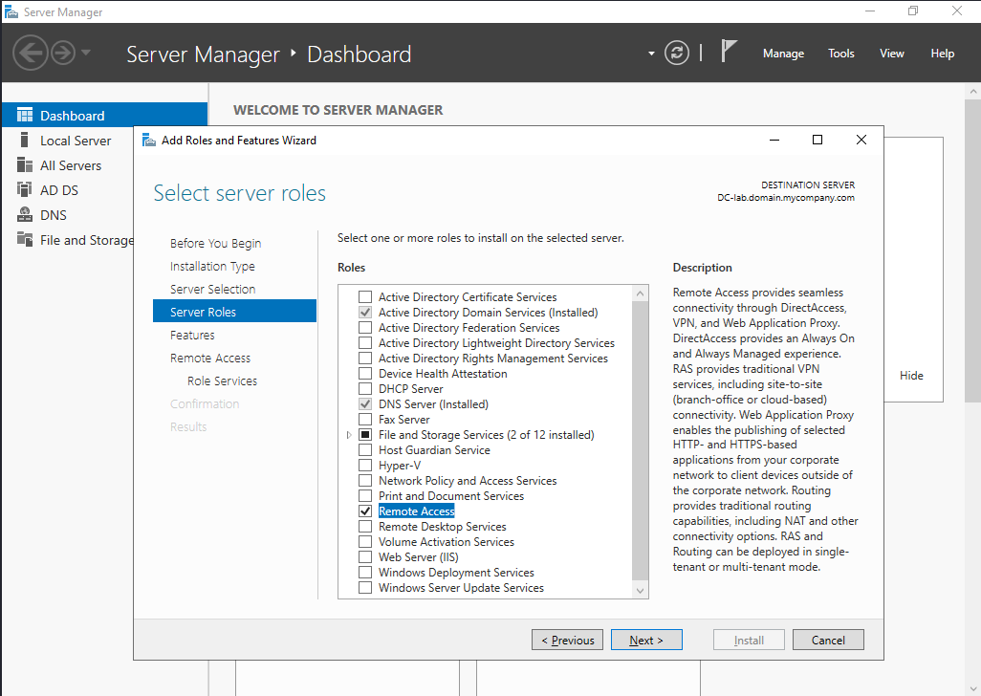The image size is (981, 696).
Task: Click the roles list scroll down arrow
Action: tap(641, 591)
